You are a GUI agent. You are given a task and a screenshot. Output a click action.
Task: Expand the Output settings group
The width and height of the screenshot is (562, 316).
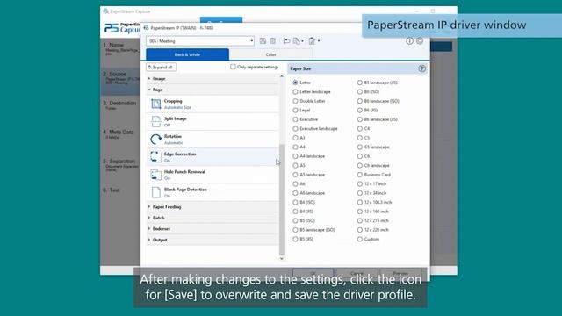pyautogui.click(x=213, y=240)
